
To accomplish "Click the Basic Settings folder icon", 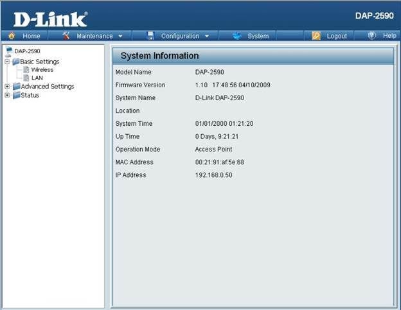I will point(16,62).
